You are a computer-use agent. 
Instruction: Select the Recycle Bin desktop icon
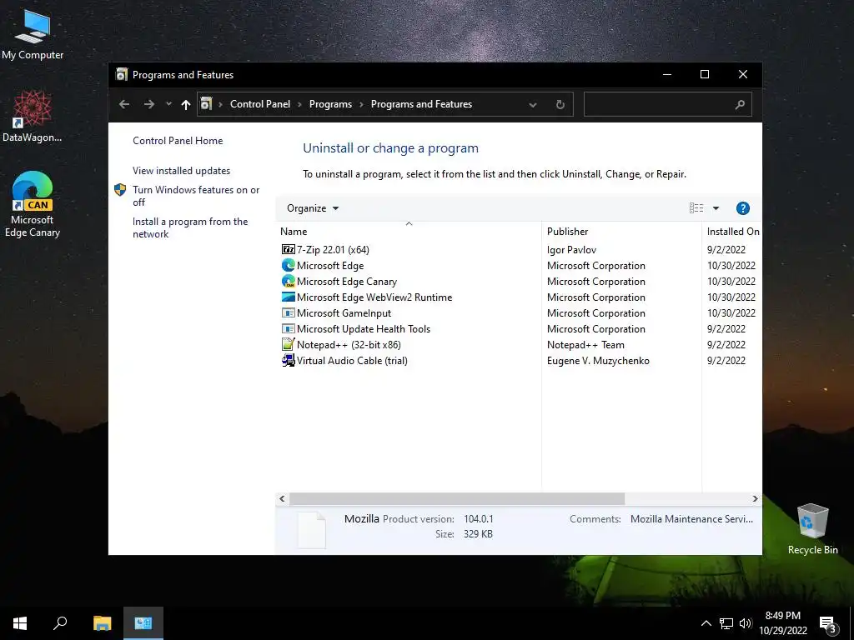pyautogui.click(x=812, y=529)
